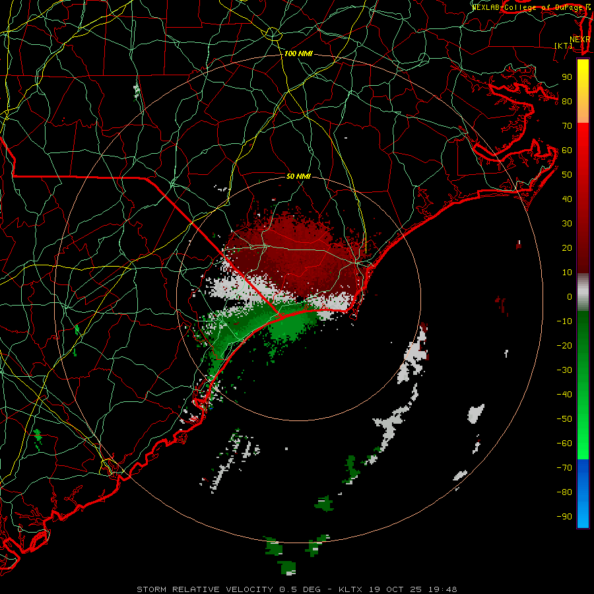The height and width of the screenshot is (594, 594).
Task: Click the -90 value on velocity scale
Action: click(x=564, y=517)
